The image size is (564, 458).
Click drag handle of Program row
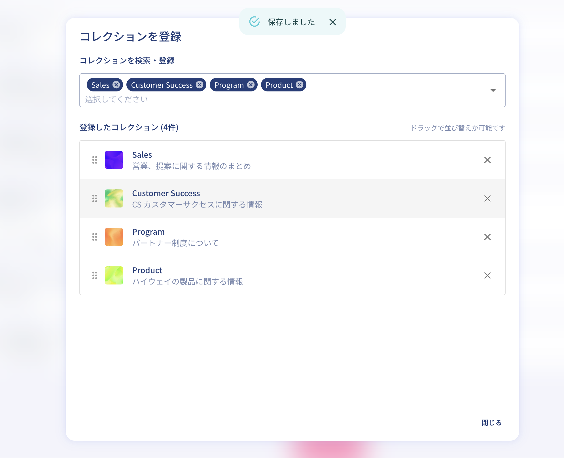tap(95, 237)
